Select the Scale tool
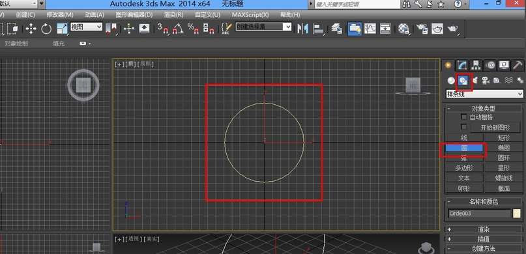Image resolution: width=526 pixels, height=254 pixels. pos(63,29)
